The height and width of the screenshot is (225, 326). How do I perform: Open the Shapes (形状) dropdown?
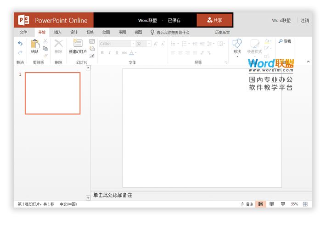point(237,47)
